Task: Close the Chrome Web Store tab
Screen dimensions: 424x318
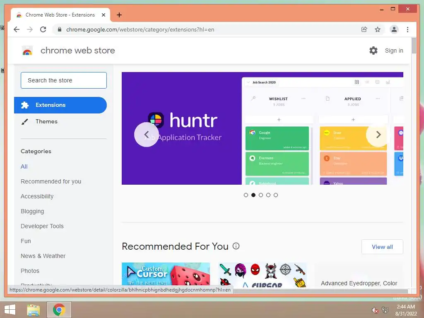Action: pyautogui.click(x=103, y=15)
